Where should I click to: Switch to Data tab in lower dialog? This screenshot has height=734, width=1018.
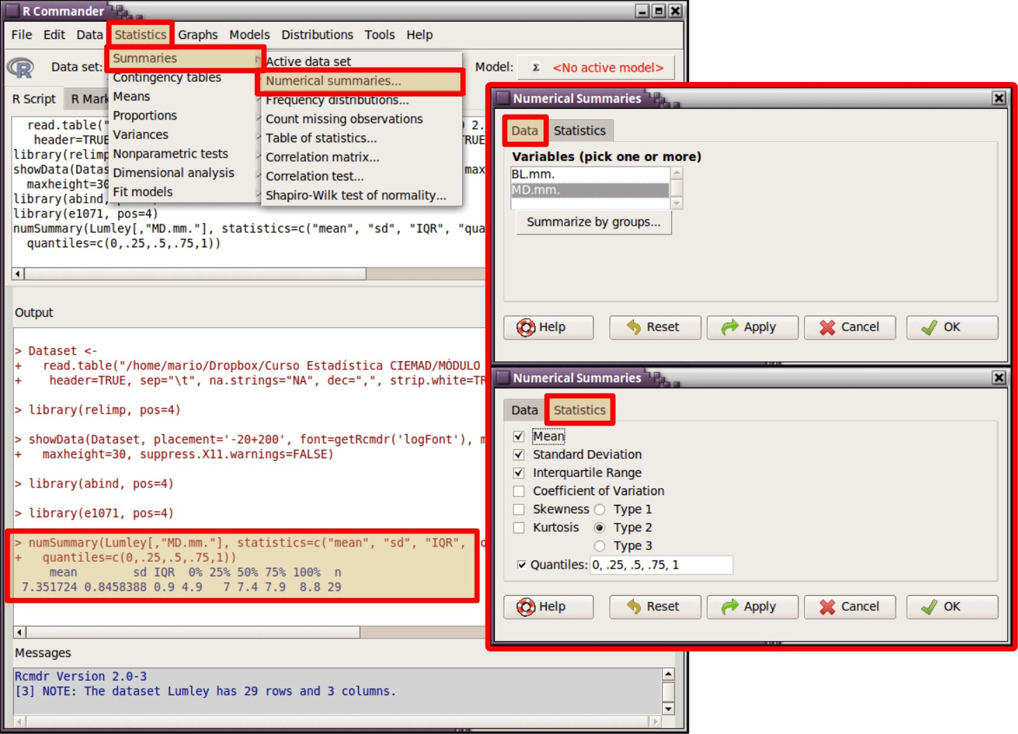pos(525,410)
